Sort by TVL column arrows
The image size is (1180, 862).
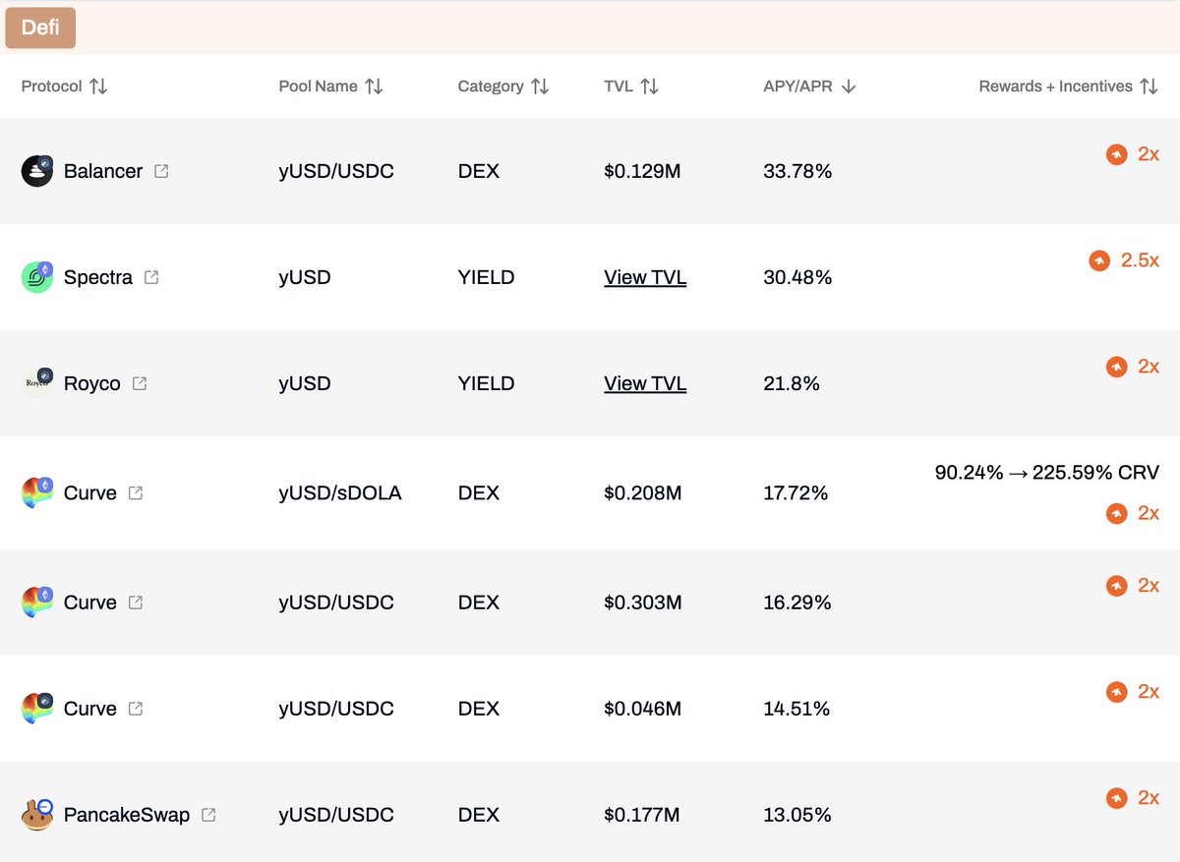[649, 86]
